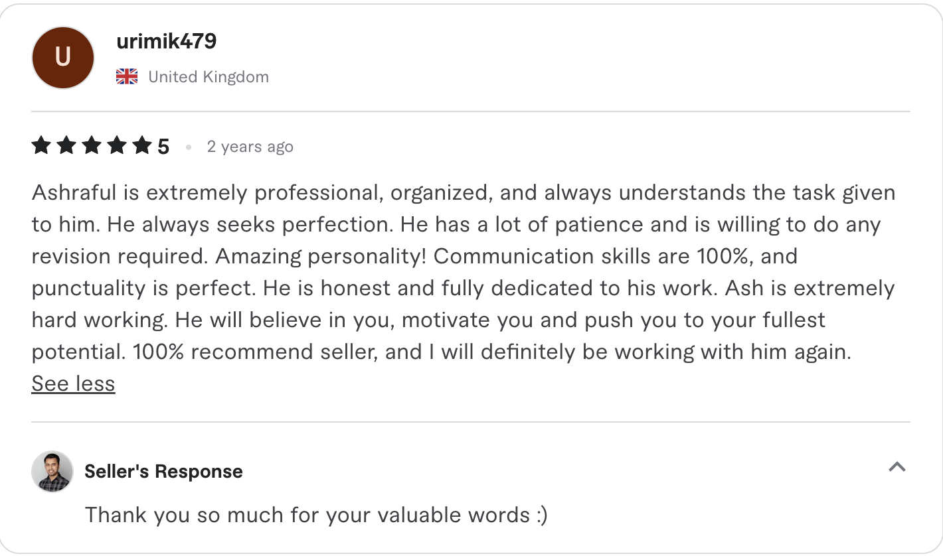Click the dot separator beside the rating
943x556 pixels.
pos(188,147)
